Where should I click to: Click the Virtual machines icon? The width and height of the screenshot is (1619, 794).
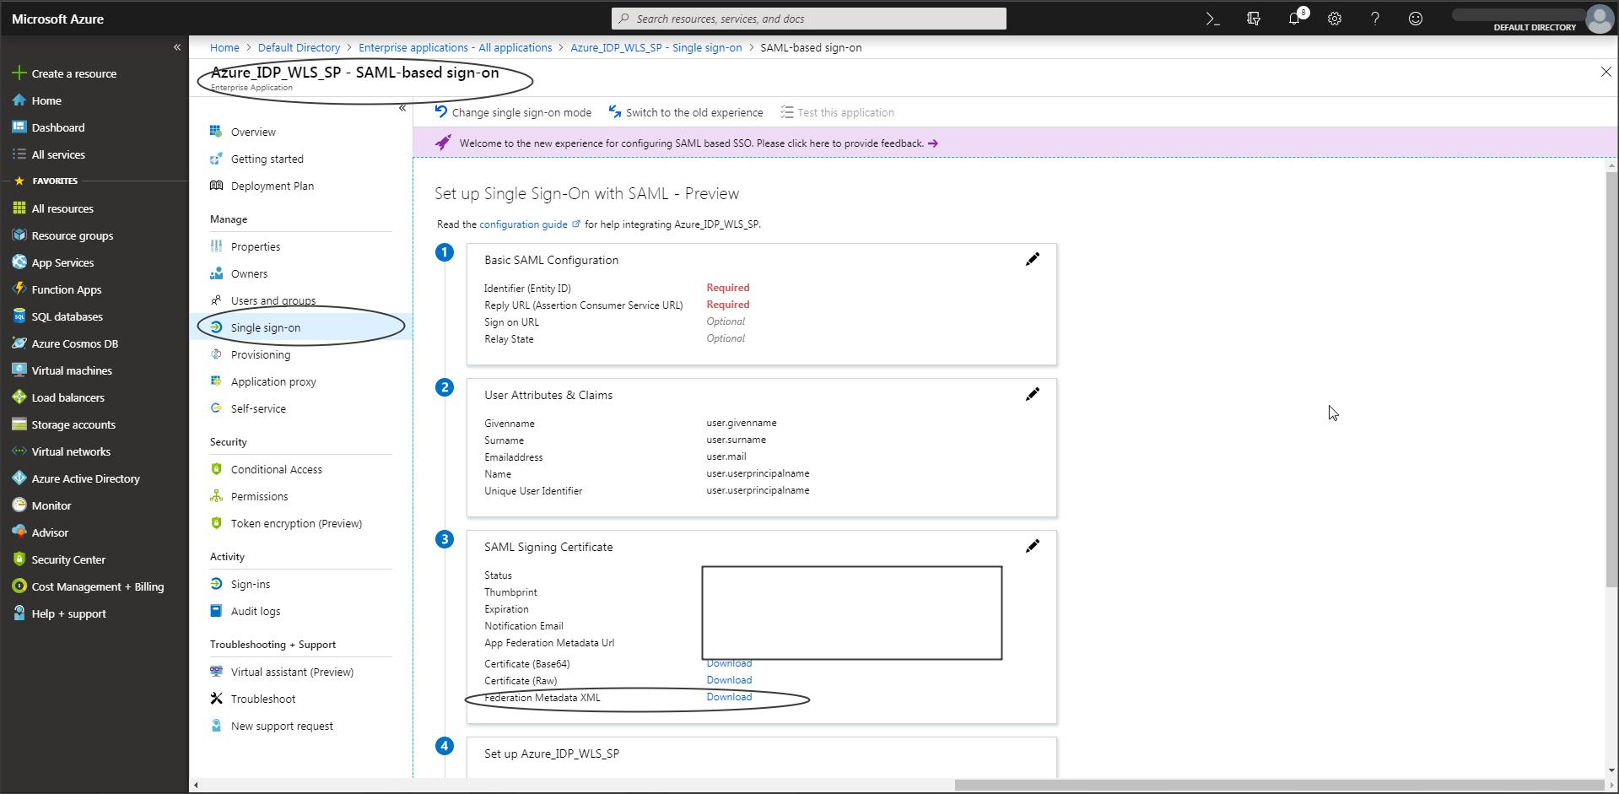tap(19, 370)
